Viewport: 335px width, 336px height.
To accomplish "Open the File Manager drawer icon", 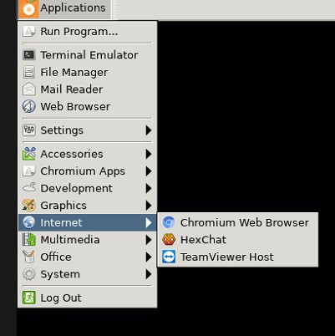I will 29,72.
